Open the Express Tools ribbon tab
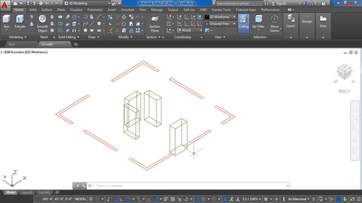The width and height of the screenshot is (362, 203). point(221,10)
